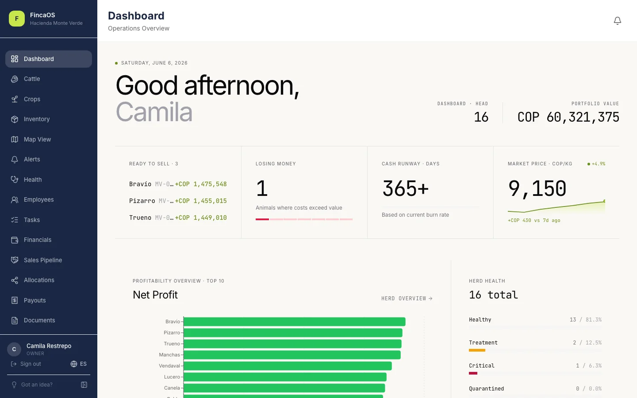The image size is (637, 398).
Task: Click the Pizarro ready-to-sell row
Action: [x=178, y=201]
